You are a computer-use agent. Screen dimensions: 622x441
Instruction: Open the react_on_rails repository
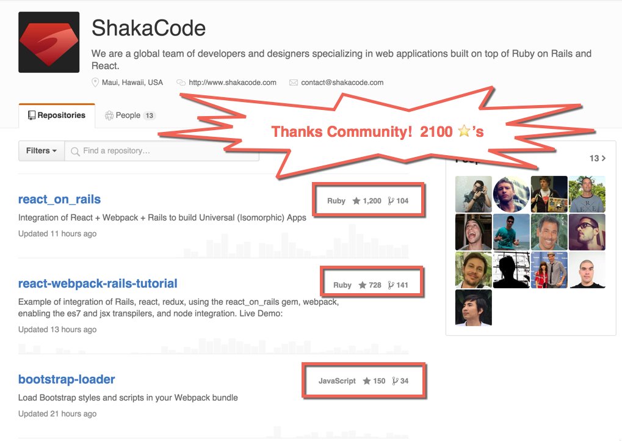59,199
